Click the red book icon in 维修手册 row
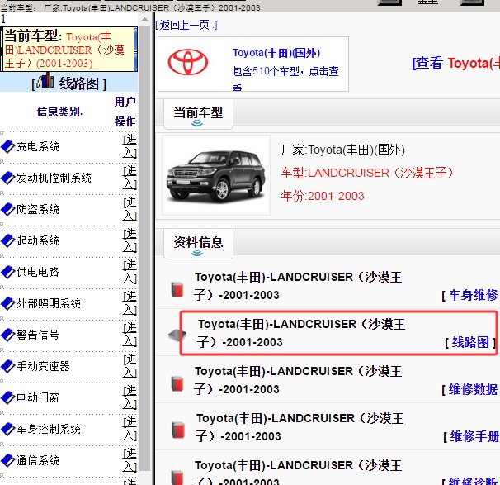Screen dimensions: 500x485 coord(178,430)
